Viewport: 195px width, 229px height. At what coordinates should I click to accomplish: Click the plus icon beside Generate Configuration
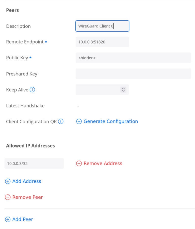coord(79,122)
